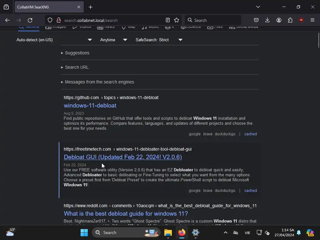Screen dimensions: 320x240
Task: Open Firefox account menu
Action: [x=279, y=20]
